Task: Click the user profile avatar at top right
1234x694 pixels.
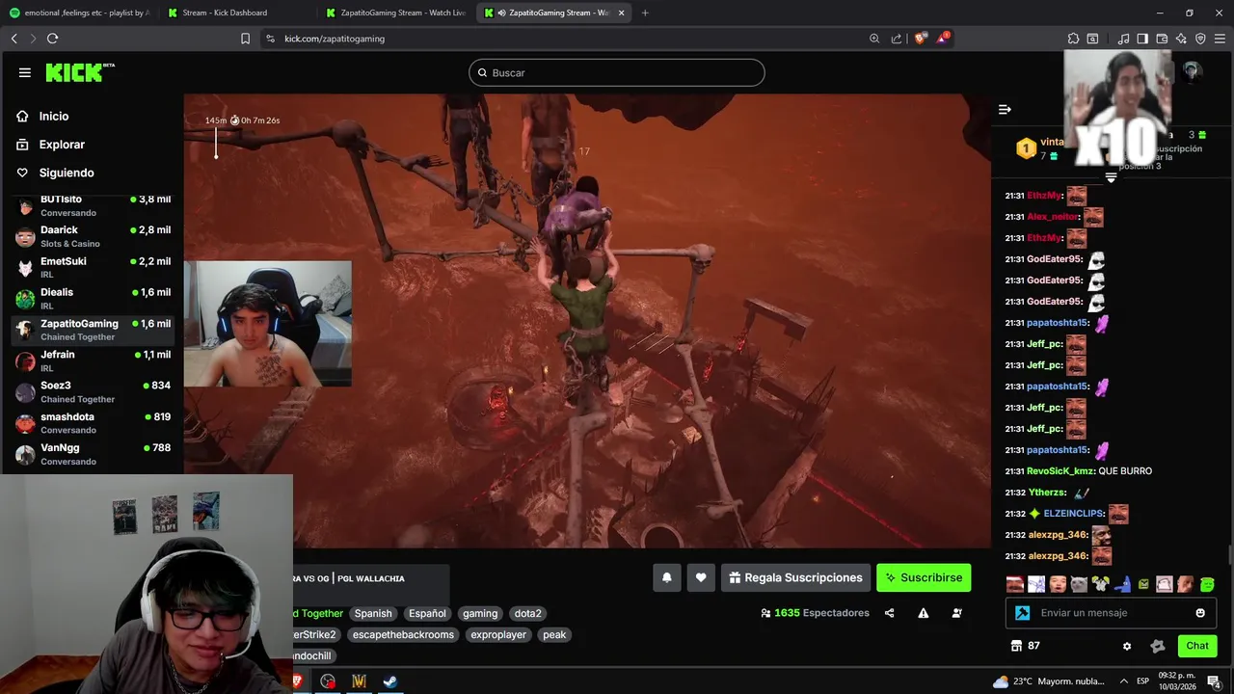Action: click(x=1193, y=72)
